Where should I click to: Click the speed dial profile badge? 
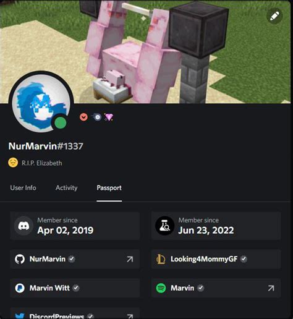[x=97, y=117]
